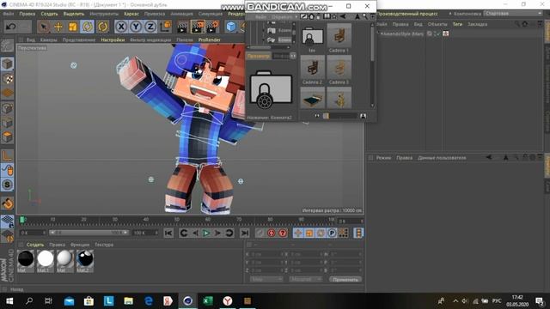This screenshot has height=309, width=550.
Task: Click the tex locked folder thumbnail
Action: click(x=312, y=39)
